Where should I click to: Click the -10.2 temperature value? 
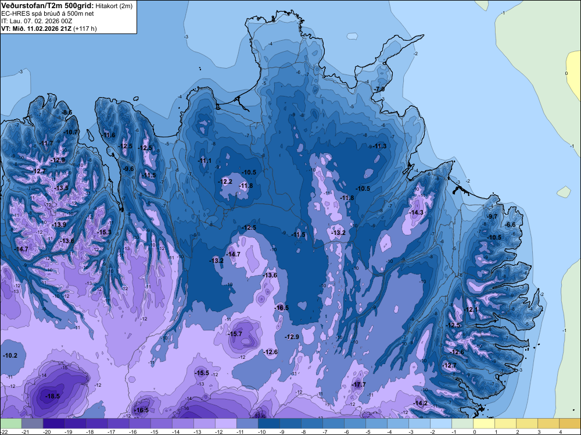[10, 355]
